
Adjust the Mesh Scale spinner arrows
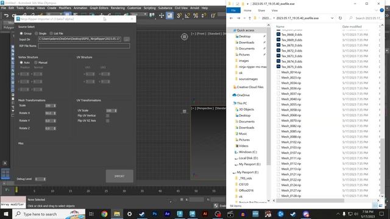click(55, 106)
